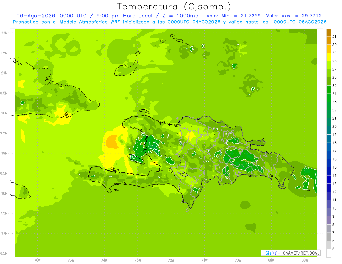
Task: Select the "71W" longitude axis label
Action: coord(204,260)
